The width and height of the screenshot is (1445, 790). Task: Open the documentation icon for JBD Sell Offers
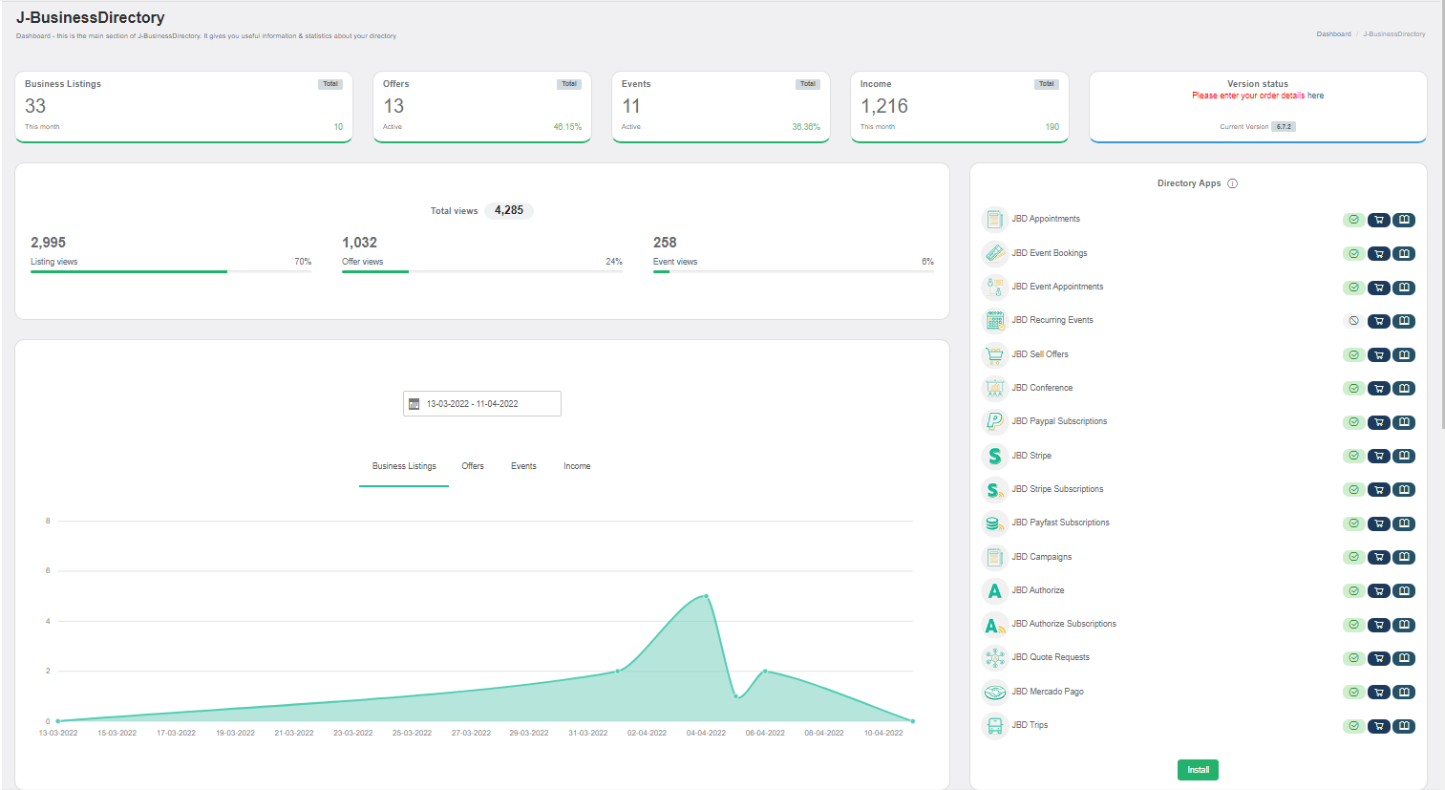click(x=1404, y=355)
